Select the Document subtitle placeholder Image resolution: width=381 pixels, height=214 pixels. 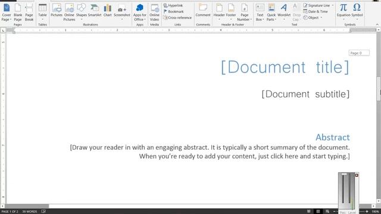point(305,94)
